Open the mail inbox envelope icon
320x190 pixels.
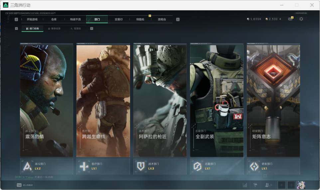click(x=290, y=19)
